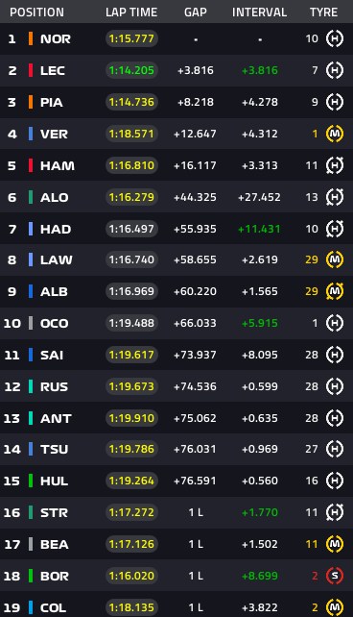The height and width of the screenshot is (617, 353).
Task: Click Leclerc's green 1:14.205 lap time
Action: point(131,70)
